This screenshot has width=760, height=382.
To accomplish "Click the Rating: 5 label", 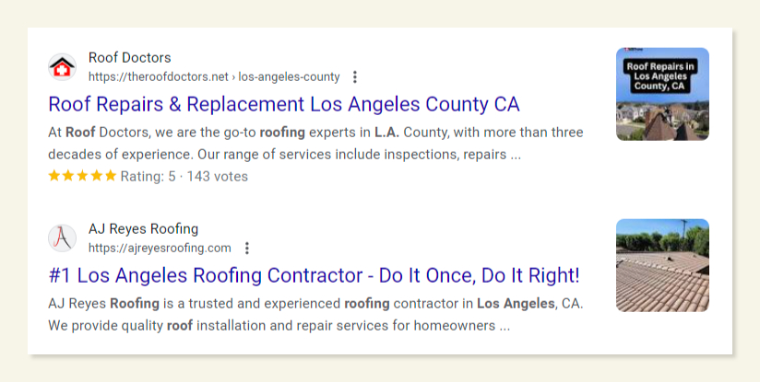I will [x=148, y=176].
